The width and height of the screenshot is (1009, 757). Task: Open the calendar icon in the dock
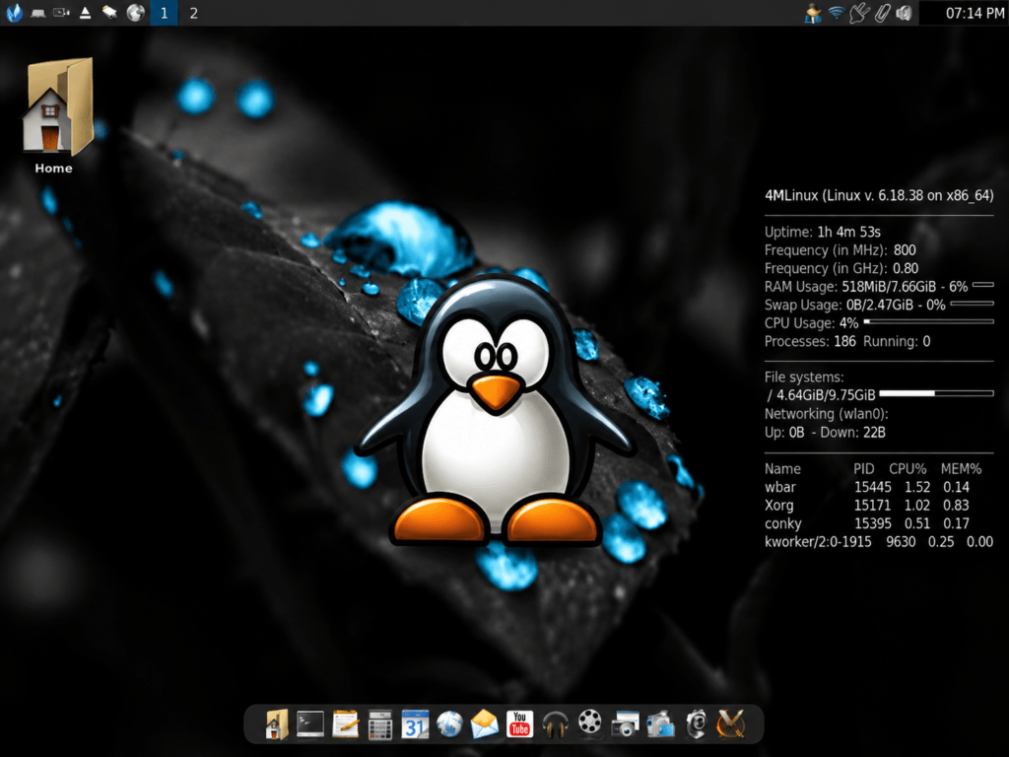[415, 724]
